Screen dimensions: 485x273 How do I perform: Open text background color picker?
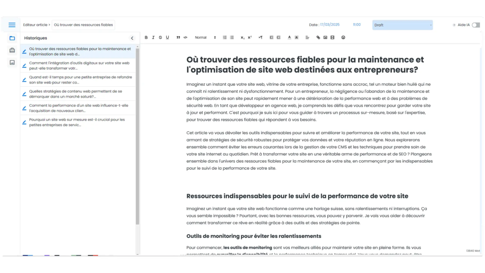click(296, 37)
